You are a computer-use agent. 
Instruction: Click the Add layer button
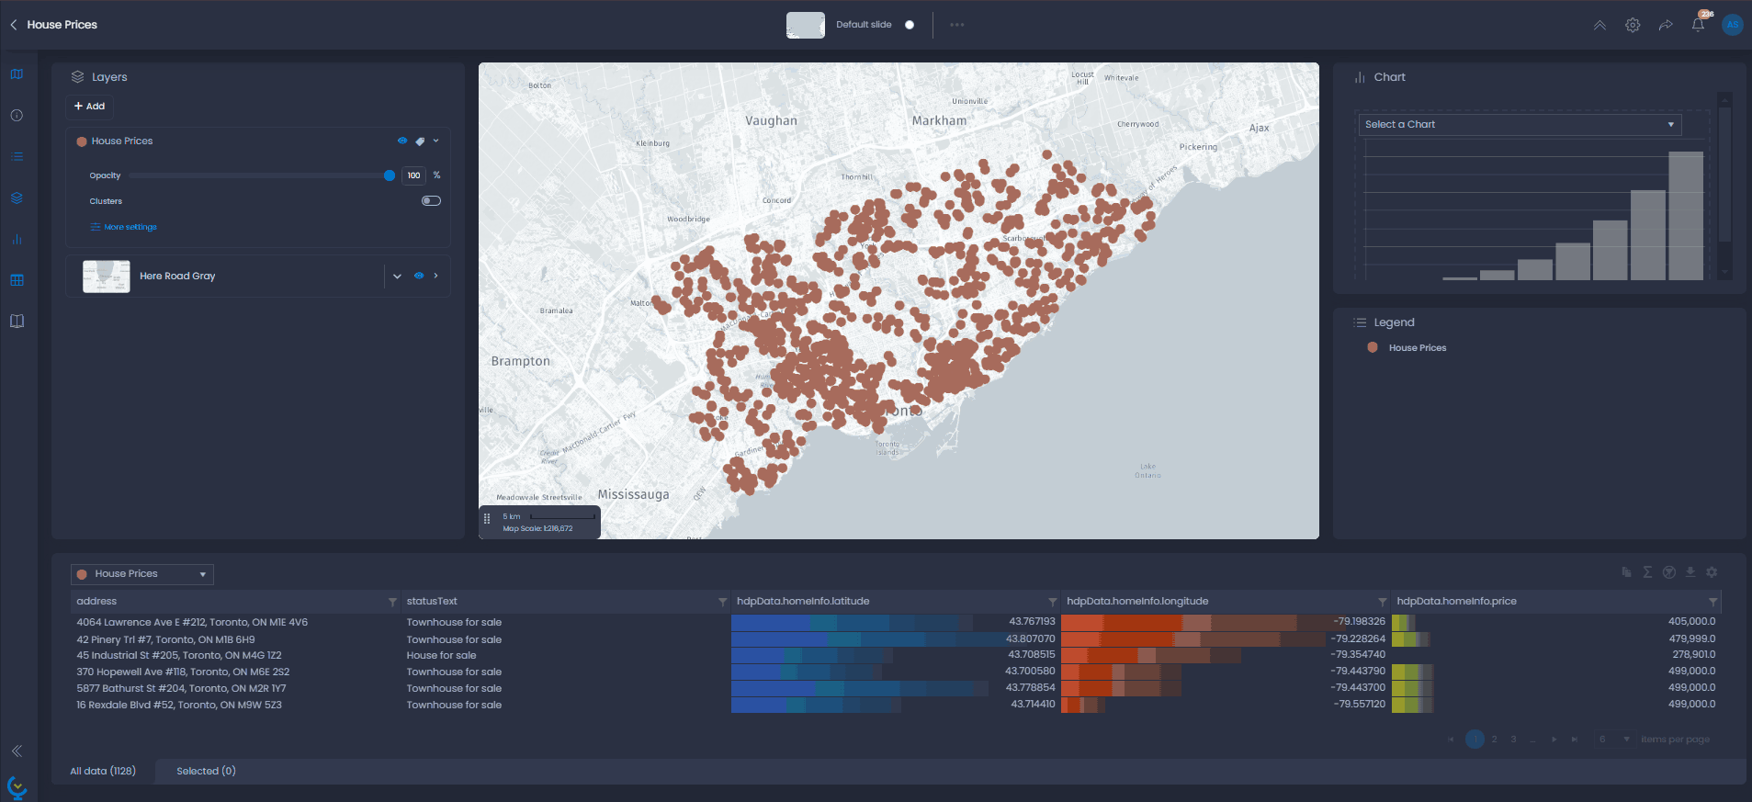pos(89,107)
